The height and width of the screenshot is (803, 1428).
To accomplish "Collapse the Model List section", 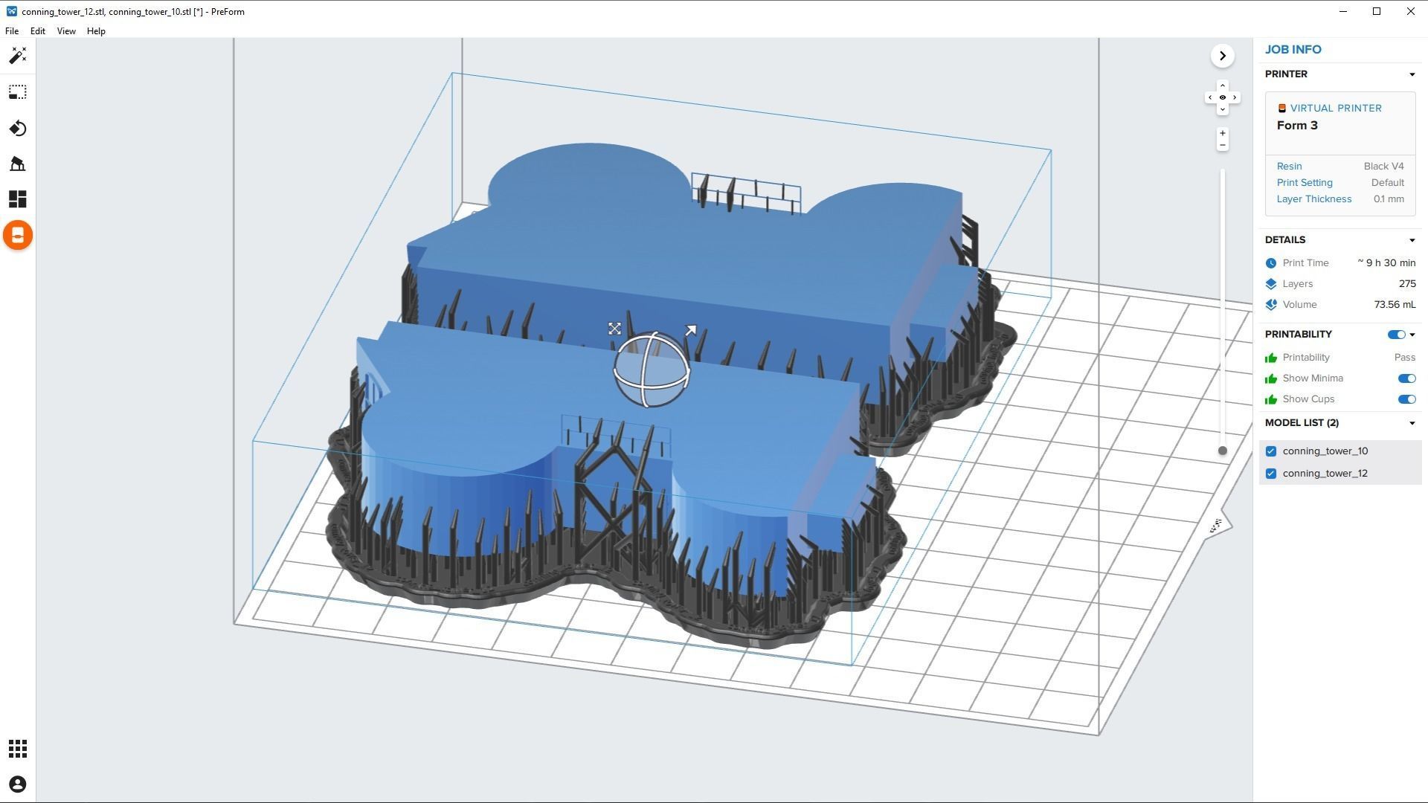I will [1412, 423].
